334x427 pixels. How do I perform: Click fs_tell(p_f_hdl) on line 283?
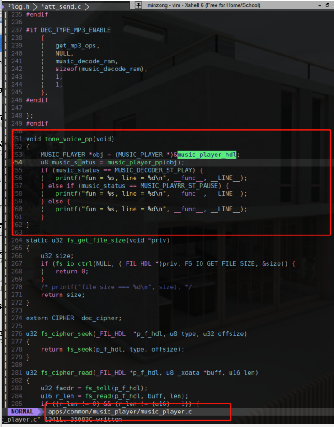click(x=114, y=388)
